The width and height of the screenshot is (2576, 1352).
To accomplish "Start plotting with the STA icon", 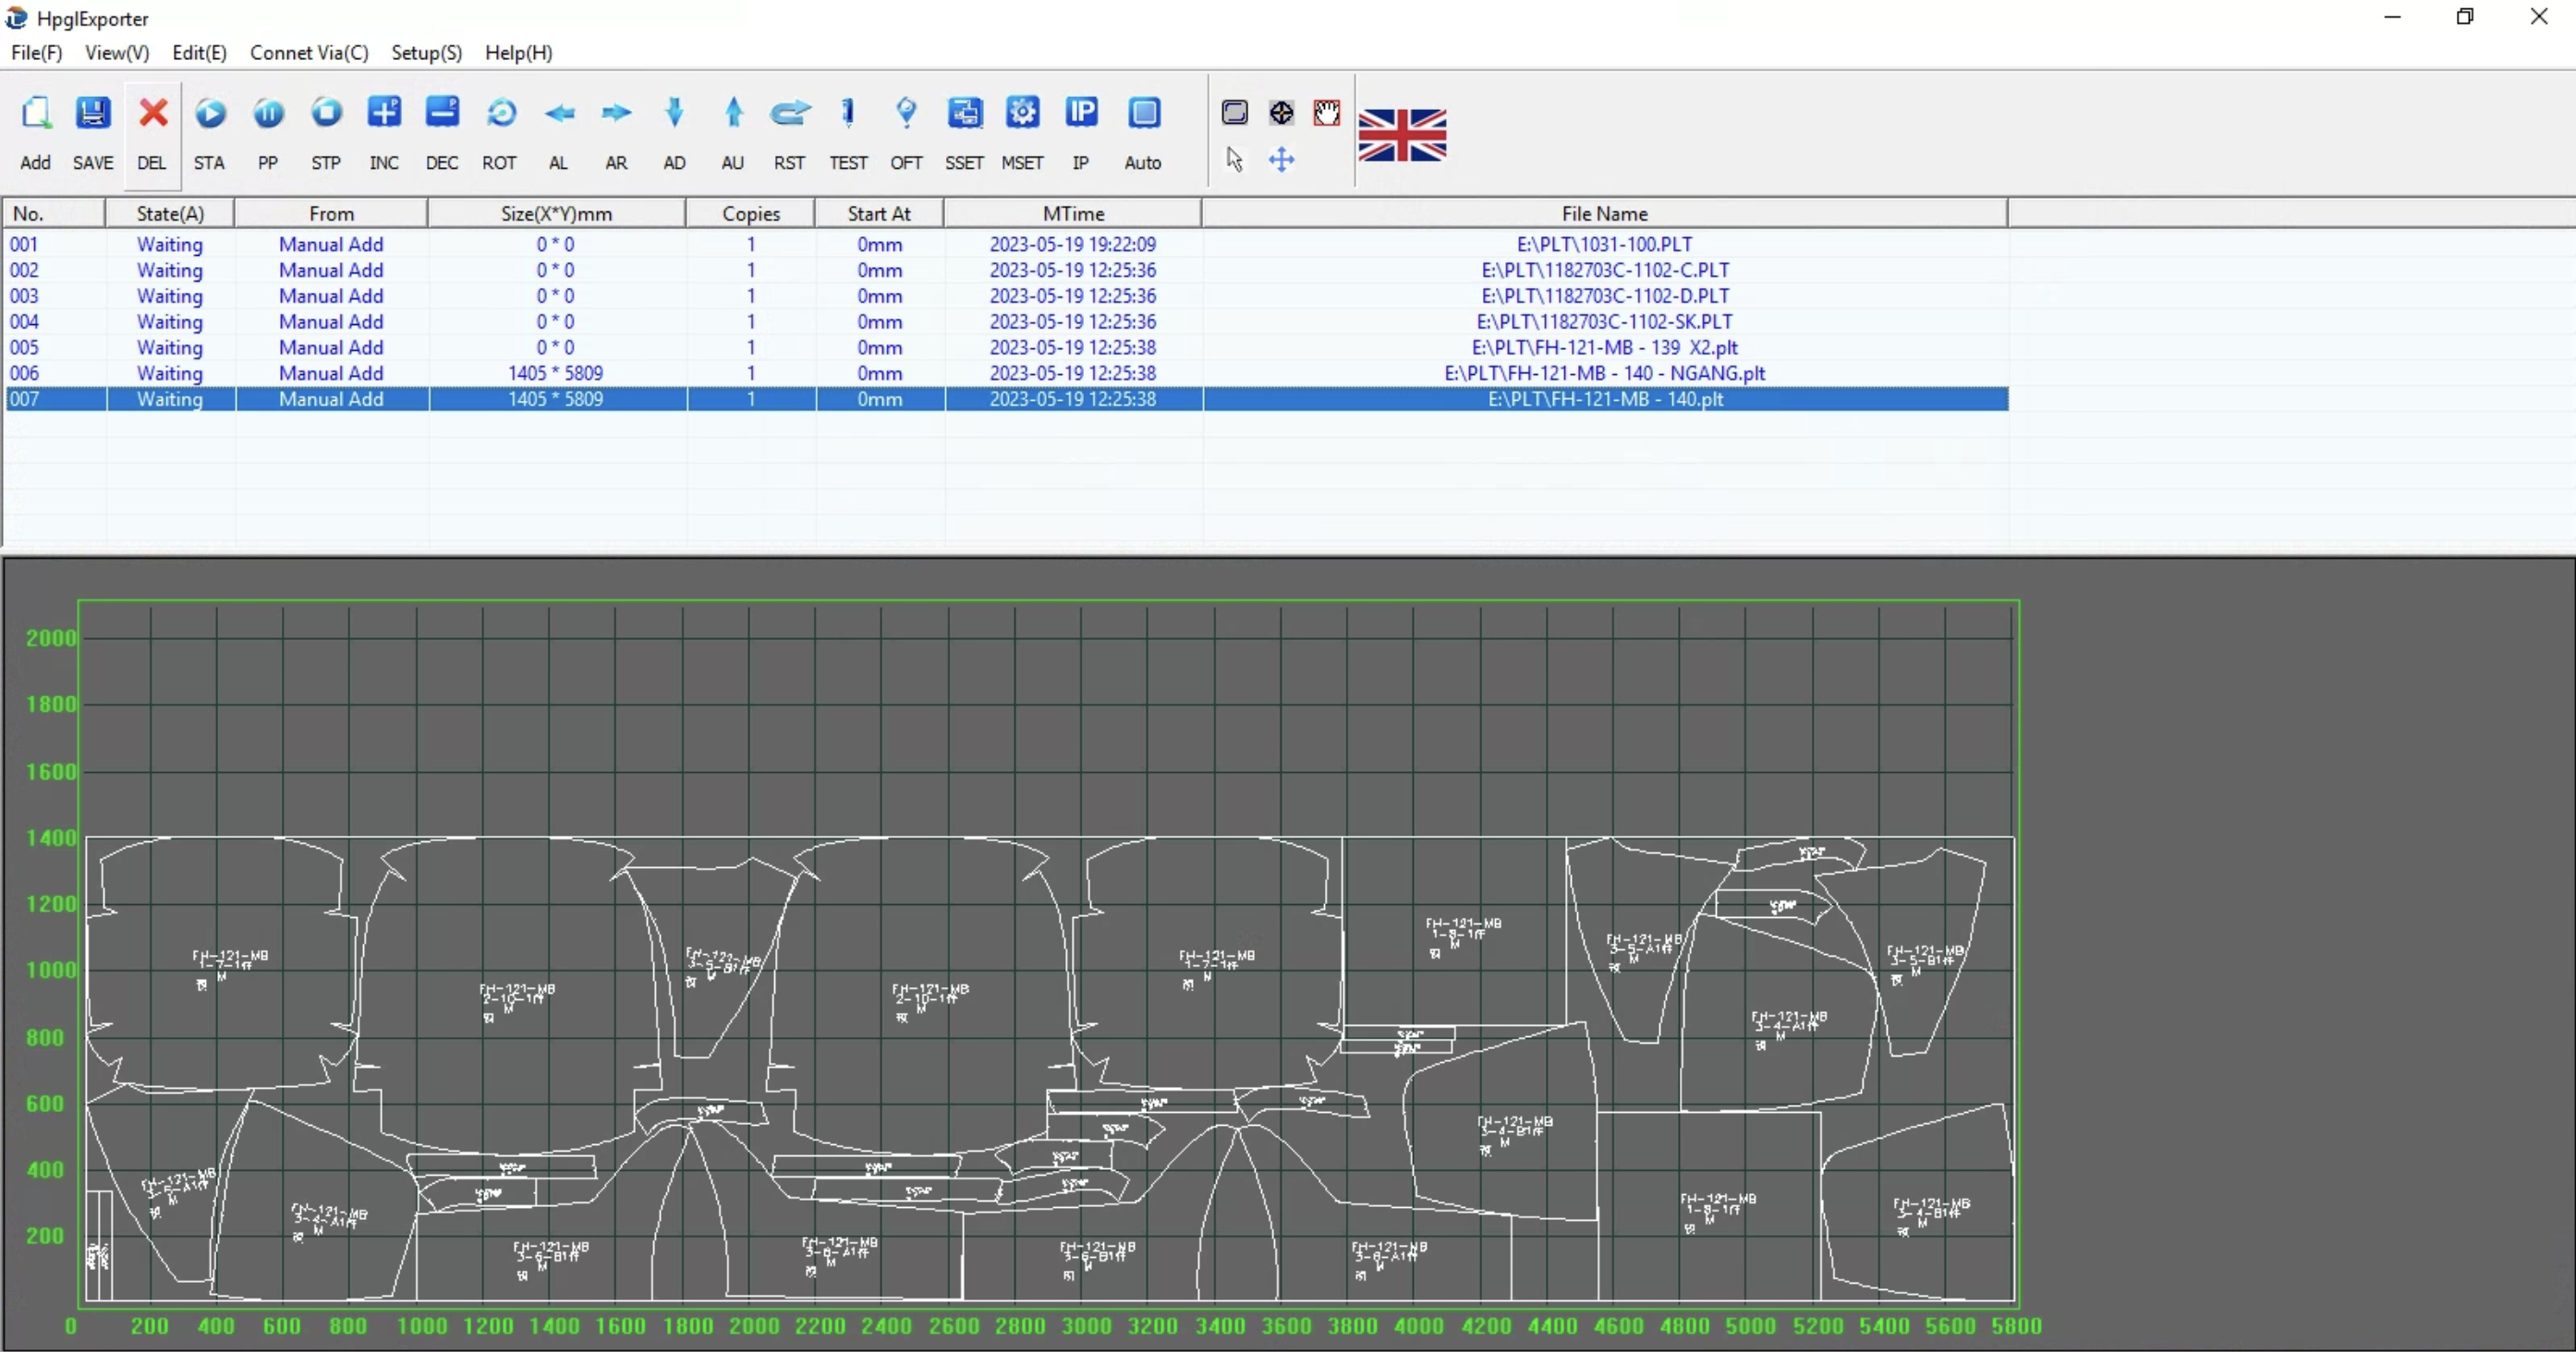I will click(x=210, y=113).
